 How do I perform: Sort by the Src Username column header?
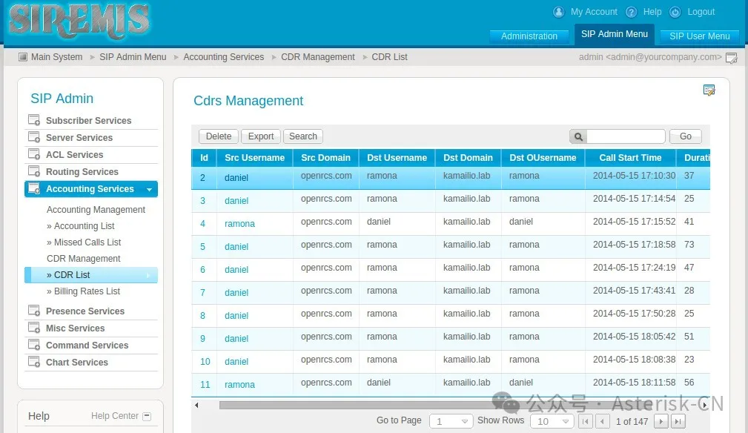(x=255, y=158)
